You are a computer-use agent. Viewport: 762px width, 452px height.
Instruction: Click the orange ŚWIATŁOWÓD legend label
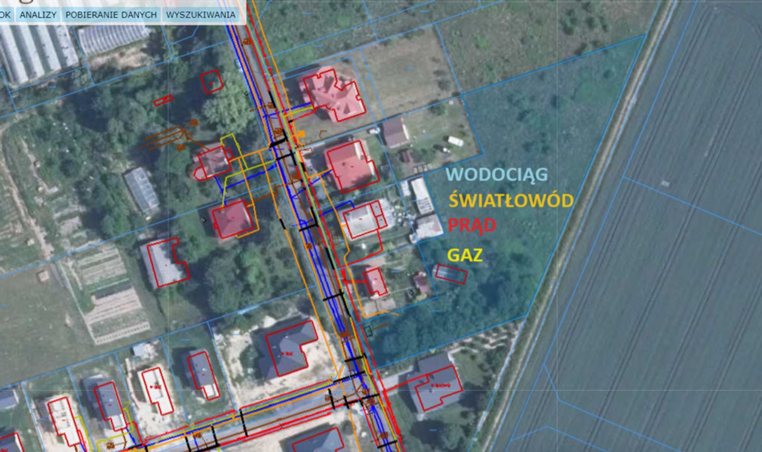(x=511, y=201)
